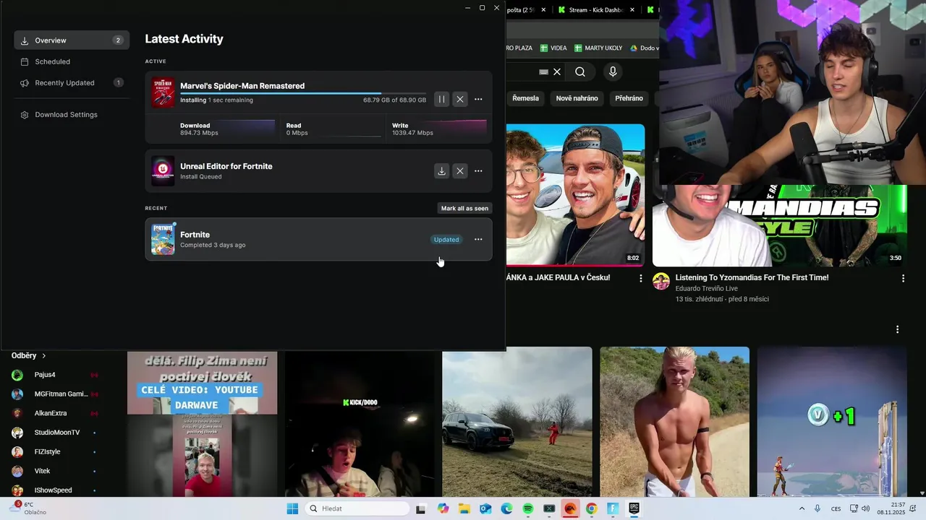Open Google Chrome from the taskbar
The width and height of the screenshot is (926, 520).
click(591, 508)
